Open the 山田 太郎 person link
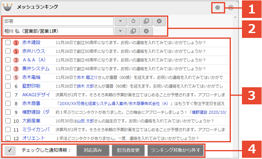This screenshot has height=159, width=262. coord(85,121)
